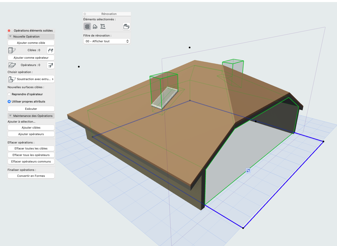Click the Nouvelles surfaces cibles : label

point(26,87)
